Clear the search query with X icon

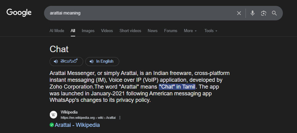pos(239,13)
